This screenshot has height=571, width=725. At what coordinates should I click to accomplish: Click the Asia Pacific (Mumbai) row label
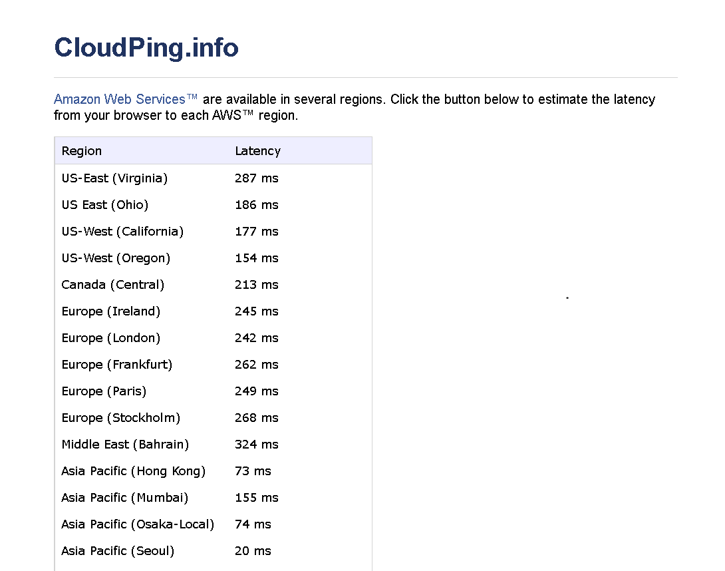click(125, 497)
